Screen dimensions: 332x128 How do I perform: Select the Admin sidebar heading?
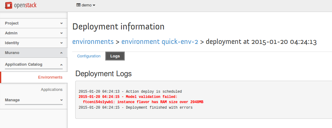click(11, 33)
